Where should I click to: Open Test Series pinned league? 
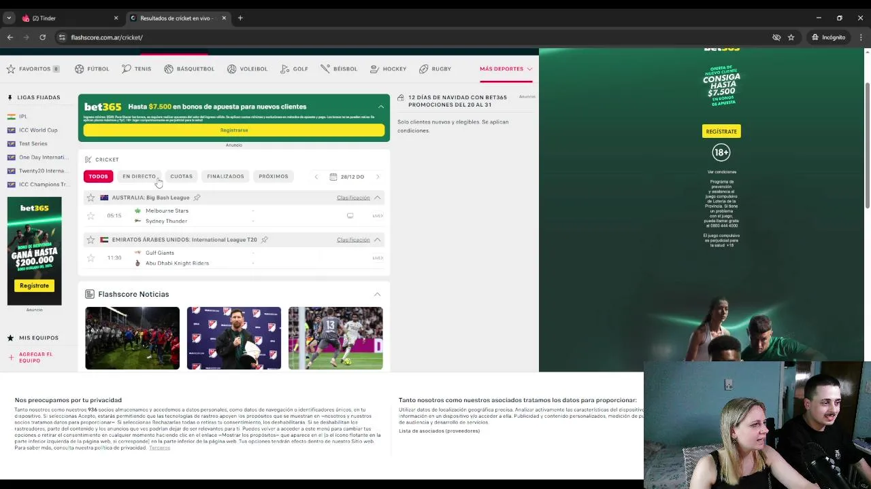(33, 144)
